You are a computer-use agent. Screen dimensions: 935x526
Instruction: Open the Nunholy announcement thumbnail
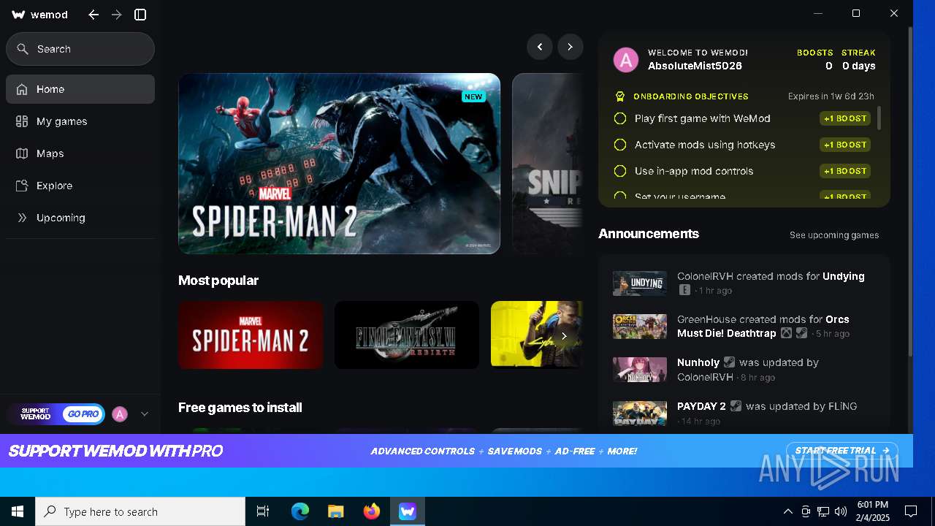tap(640, 370)
